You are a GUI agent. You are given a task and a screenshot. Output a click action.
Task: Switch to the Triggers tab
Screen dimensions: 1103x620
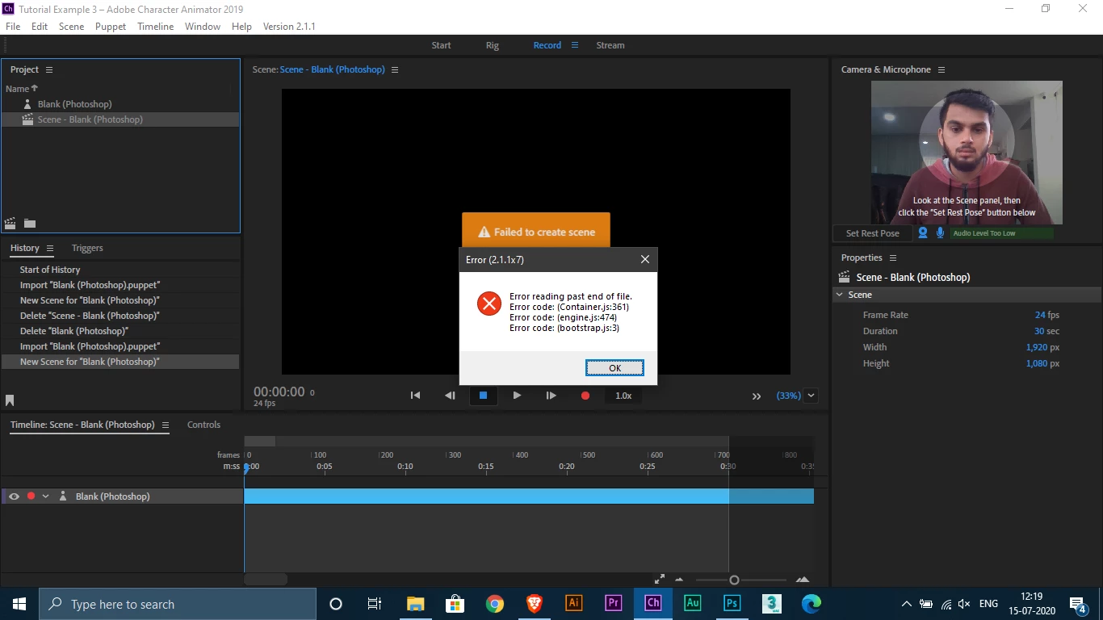(x=87, y=248)
